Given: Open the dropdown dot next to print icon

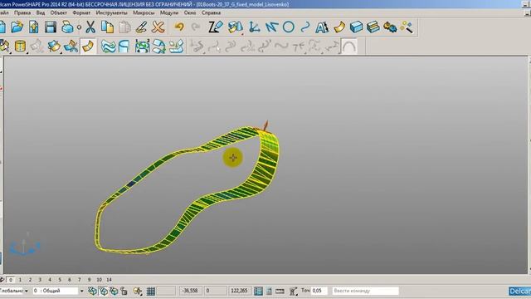Looking at the screenshot, I should [79, 27].
